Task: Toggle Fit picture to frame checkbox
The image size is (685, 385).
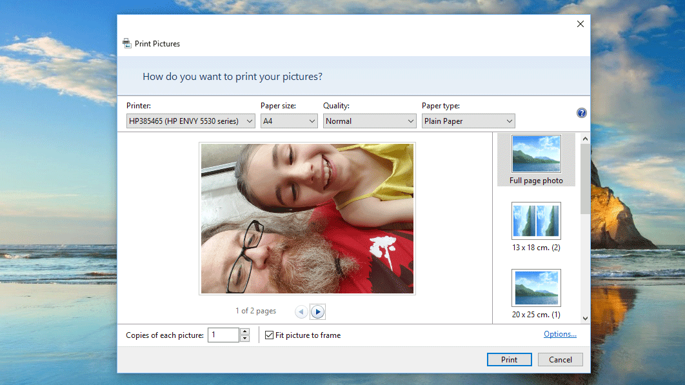Action: [269, 335]
